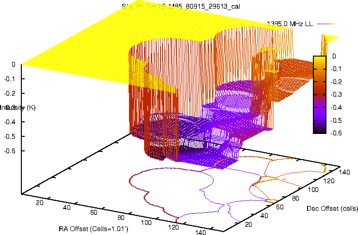Click the 40 tick on the RA Offset axis
The image size is (358, 235).
tap(66, 207)
